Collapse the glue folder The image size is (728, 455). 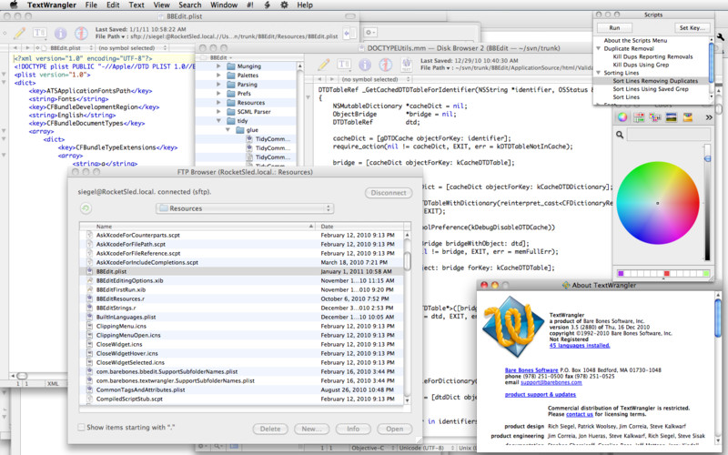(x=227, y=130)
